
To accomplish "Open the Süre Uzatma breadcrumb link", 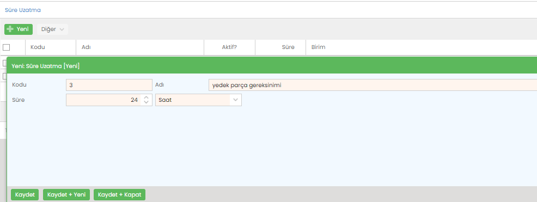I will 23,10.
